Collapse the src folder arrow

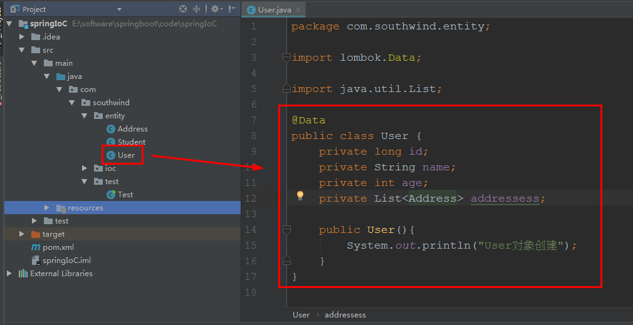click(22, 50)
